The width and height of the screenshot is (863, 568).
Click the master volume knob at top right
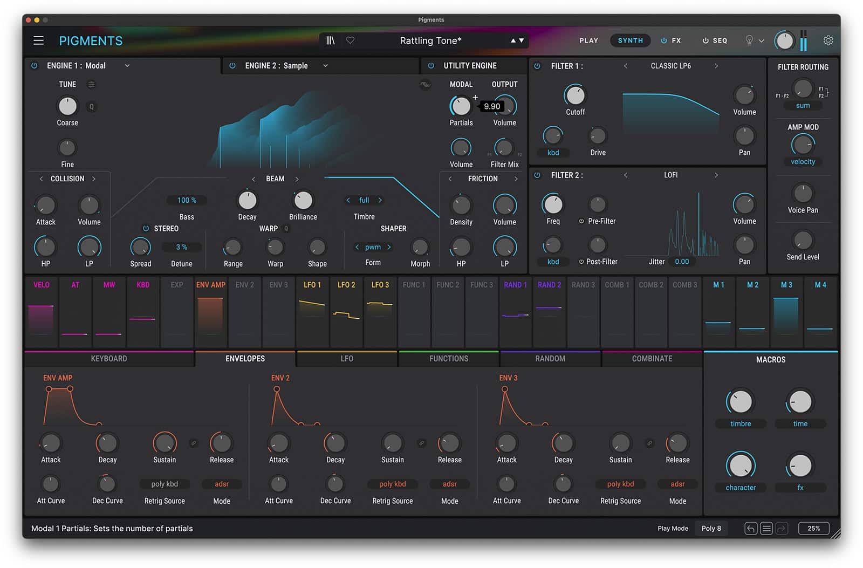click(784, 40)
